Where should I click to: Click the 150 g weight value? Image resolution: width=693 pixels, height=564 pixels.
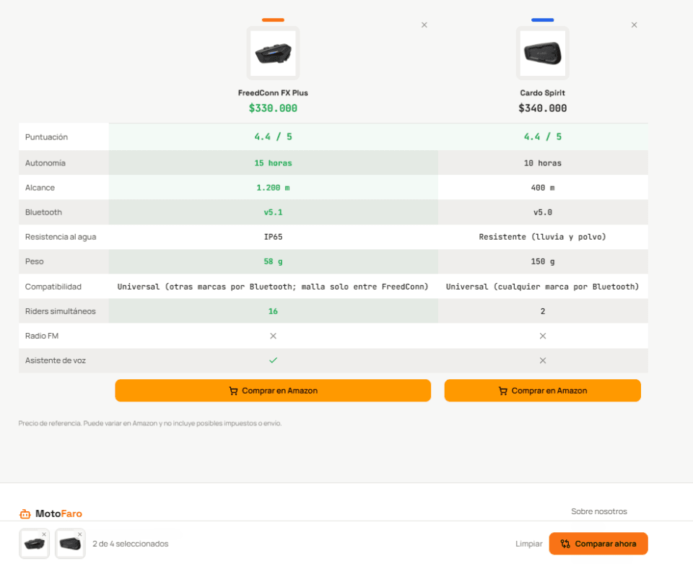click(543, 261)
